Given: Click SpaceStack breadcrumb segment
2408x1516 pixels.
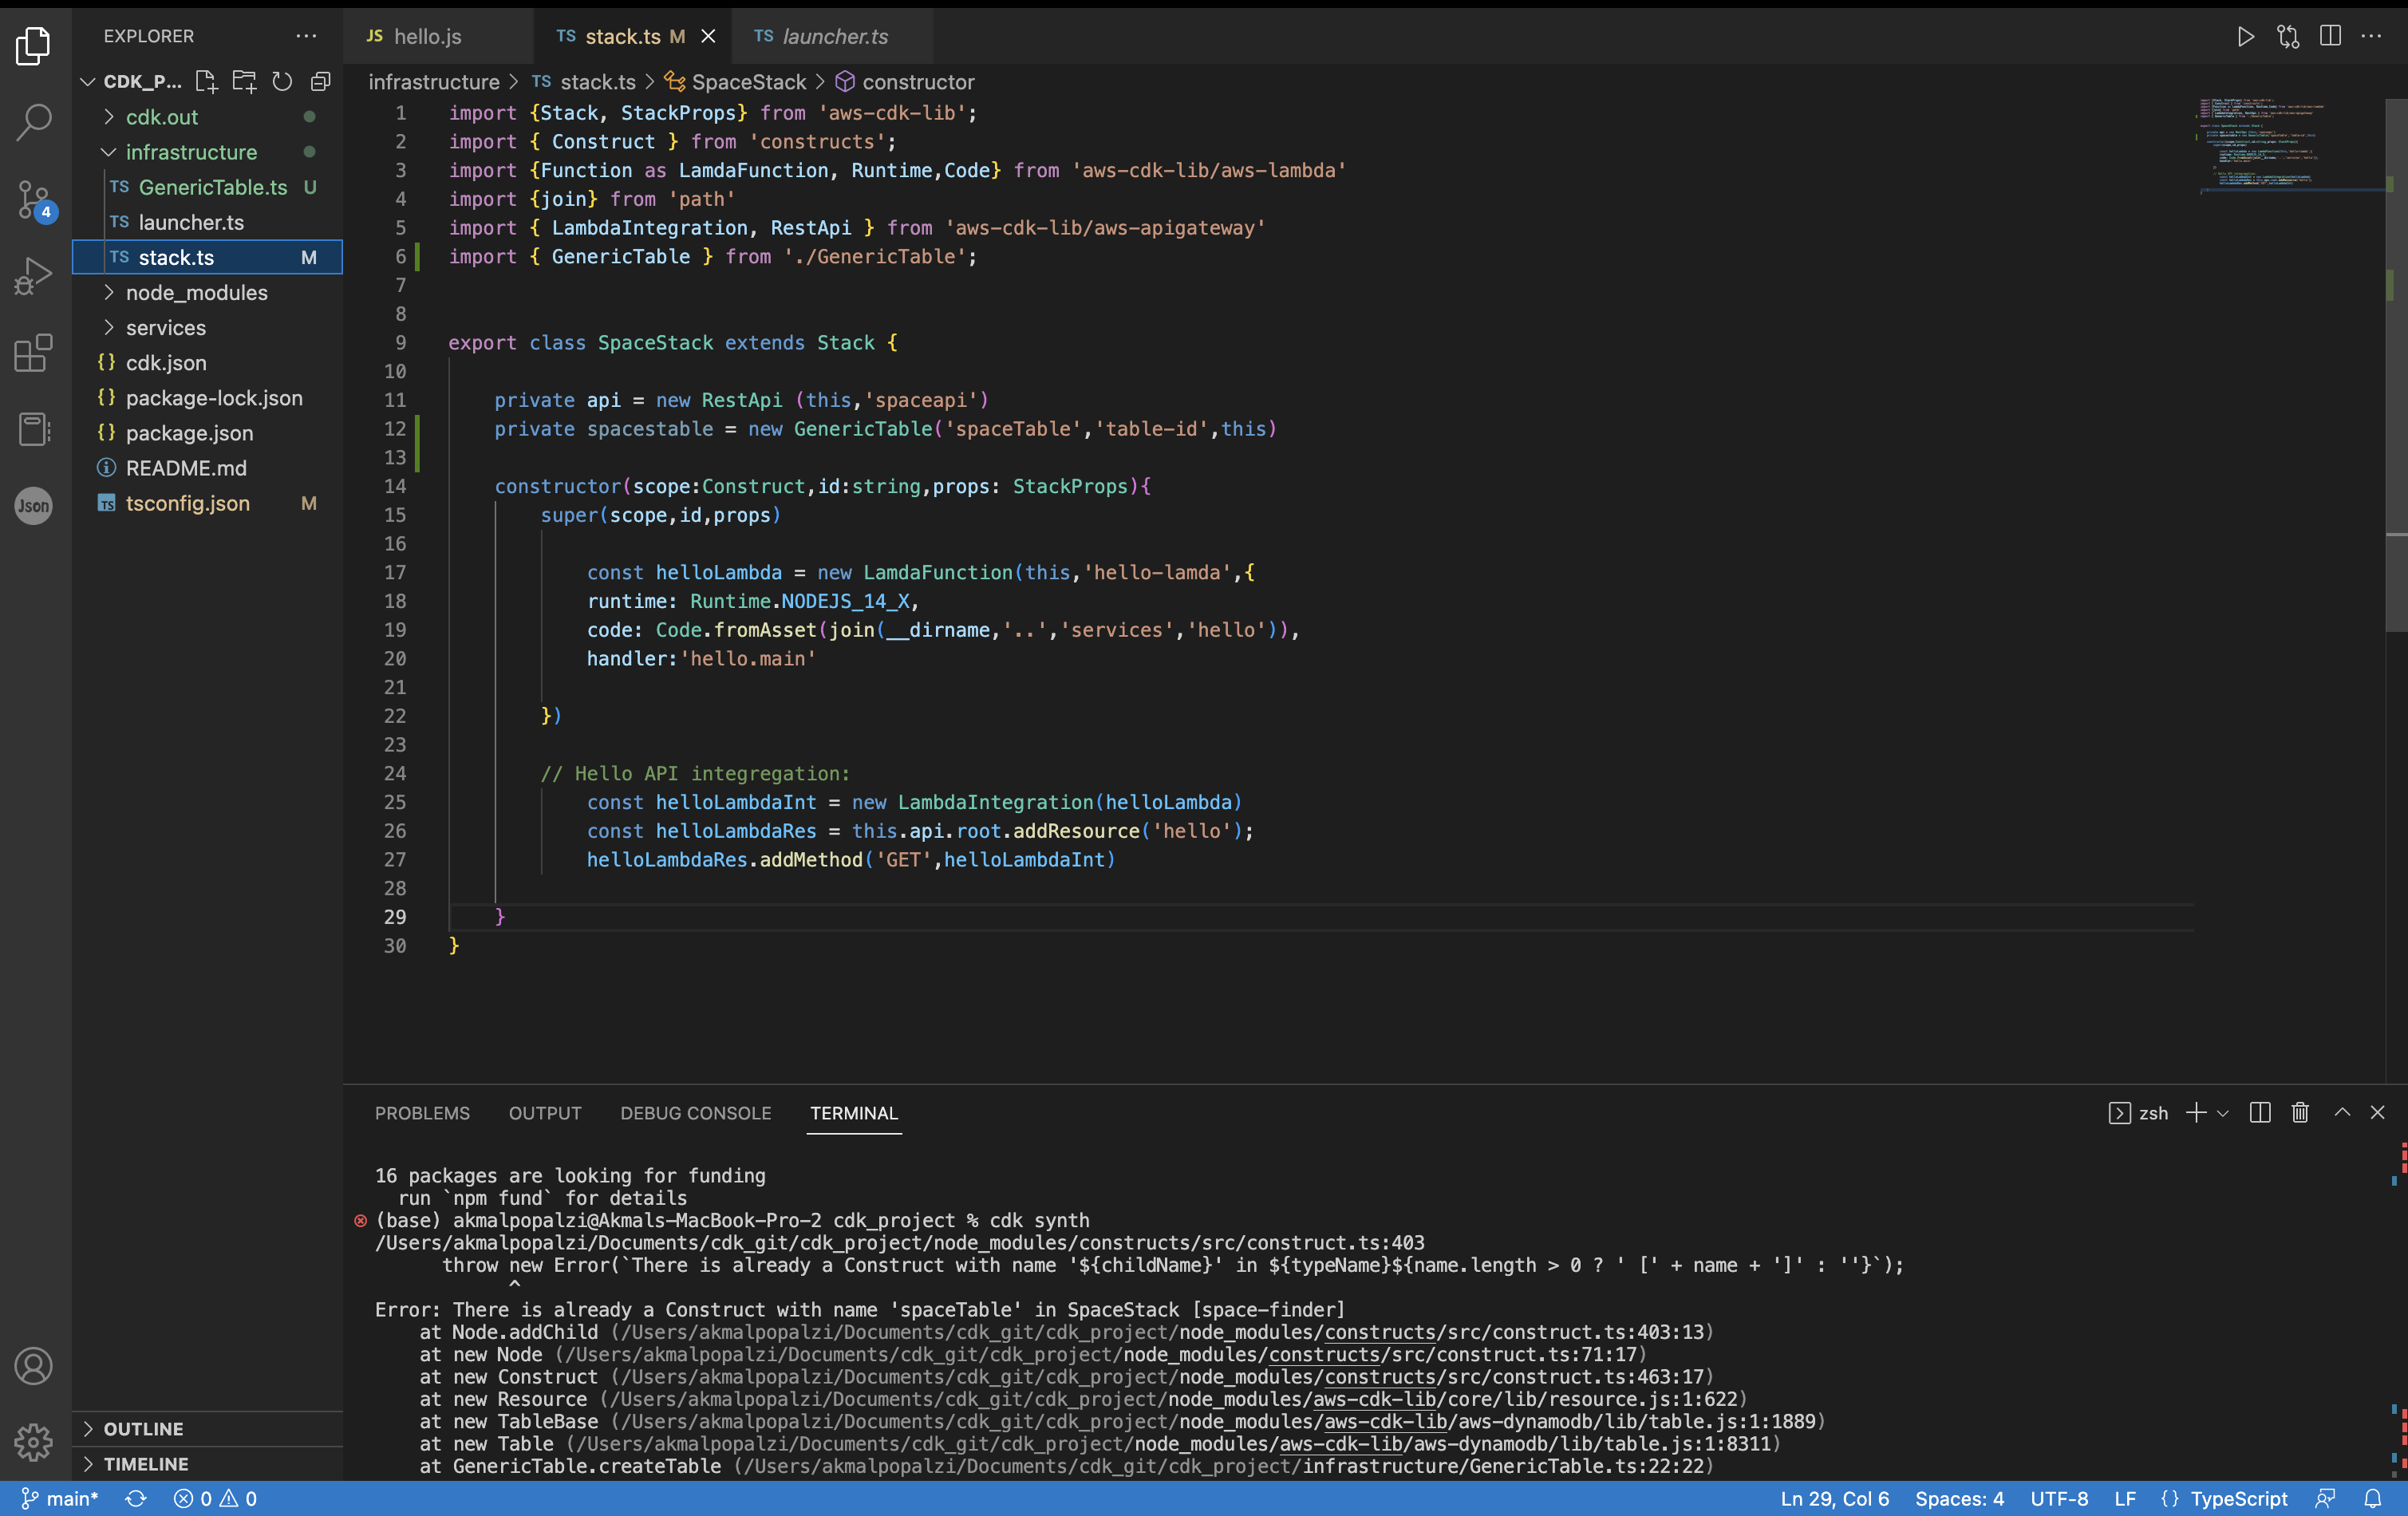Looking at the screenshot, I should coord(736,82).
